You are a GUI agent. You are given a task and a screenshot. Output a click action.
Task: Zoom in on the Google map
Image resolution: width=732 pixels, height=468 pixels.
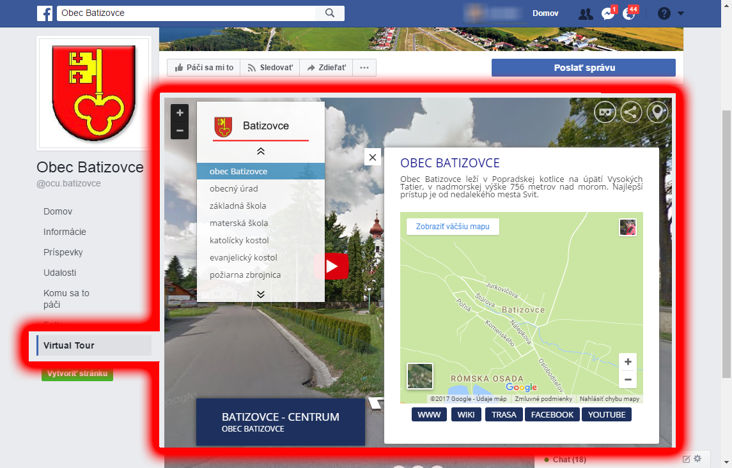click(628, 362)
